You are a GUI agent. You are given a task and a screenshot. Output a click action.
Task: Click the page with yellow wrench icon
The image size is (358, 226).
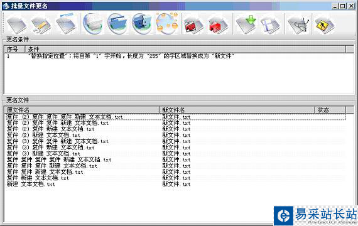(x=41, y=25)
